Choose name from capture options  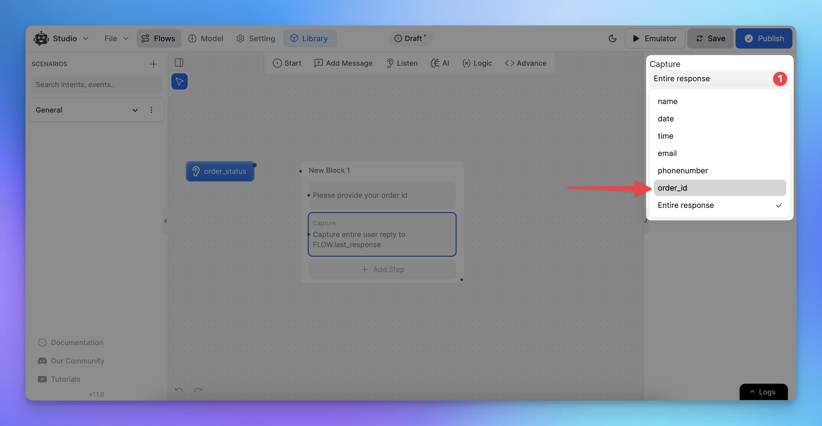pos(720,101)
